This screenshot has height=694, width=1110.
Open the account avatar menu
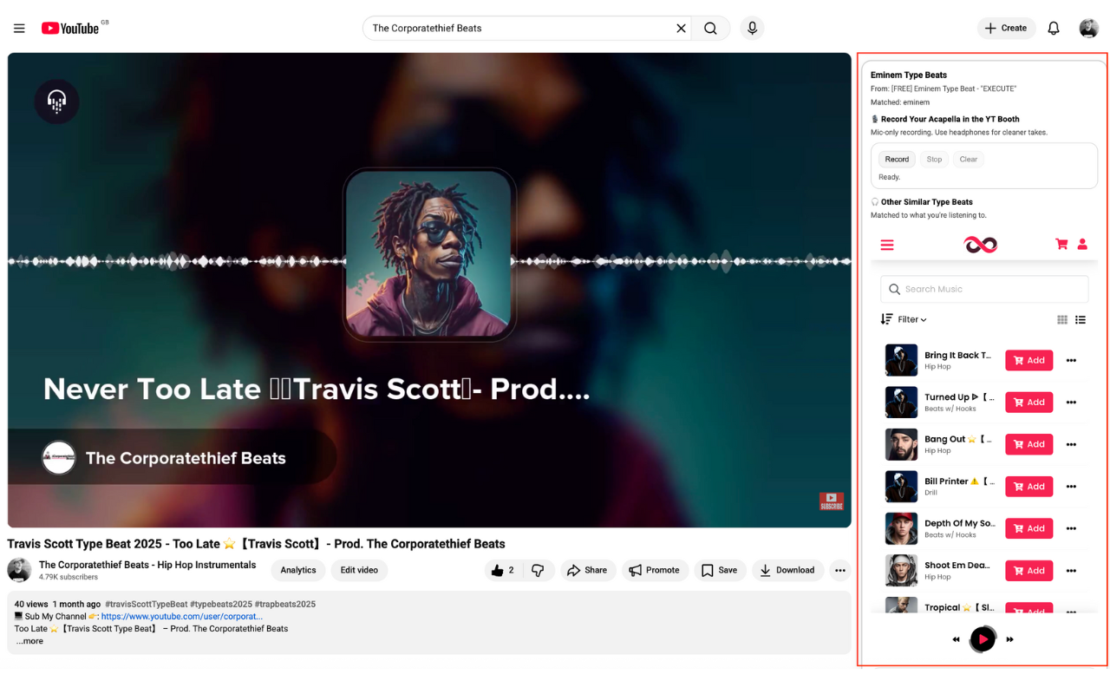pyautogui.click(x=1089, y=29)
